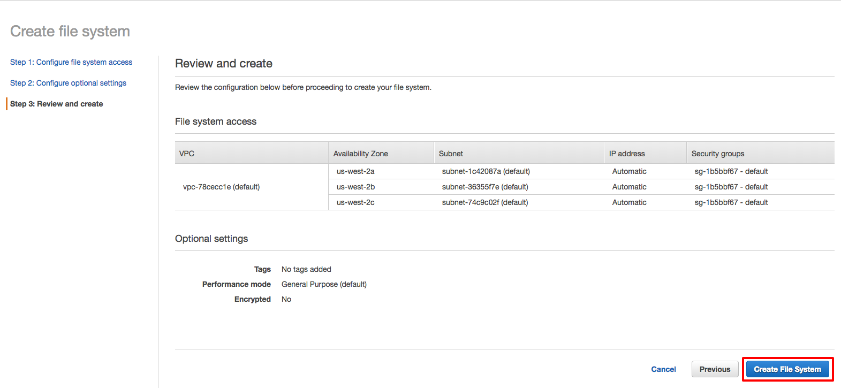Click the Subnet column header
Screen dimensions: 841x388
pos(451,154)
